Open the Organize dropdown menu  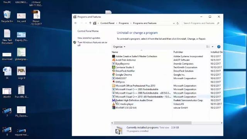[119, 47]
